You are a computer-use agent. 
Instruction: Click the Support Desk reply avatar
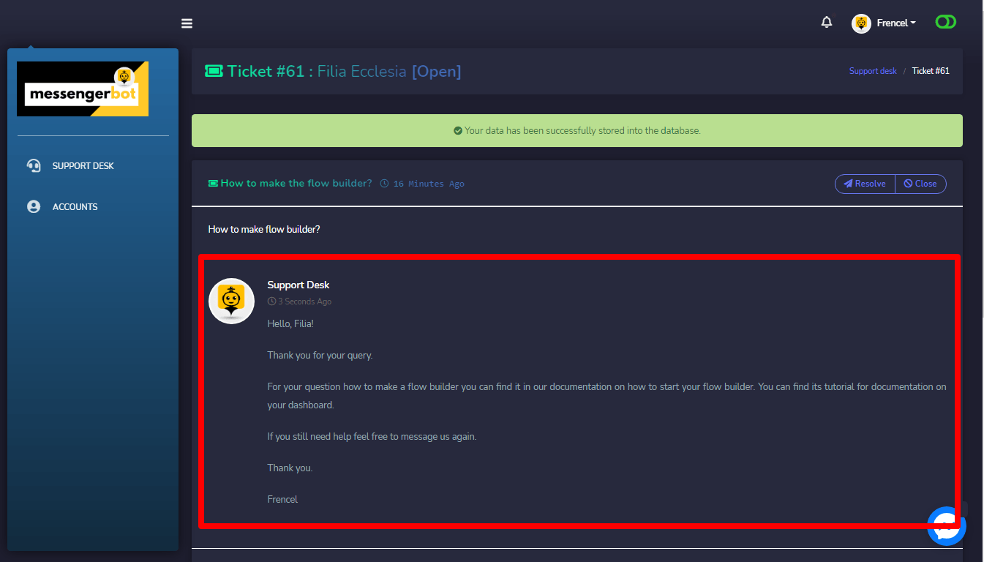coord(232,301)
